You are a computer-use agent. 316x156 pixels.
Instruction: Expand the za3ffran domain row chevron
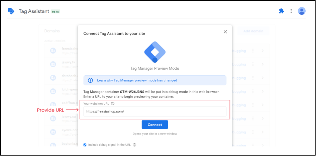262,105
